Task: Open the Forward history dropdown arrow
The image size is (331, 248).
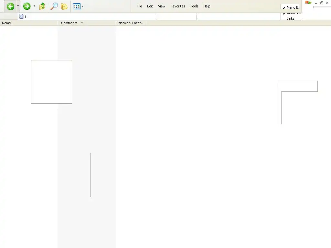Action: point(34,6)
